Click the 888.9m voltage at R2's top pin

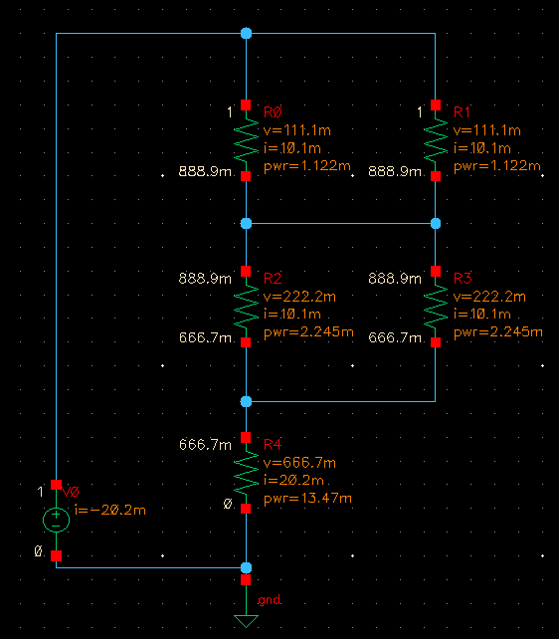205,279
